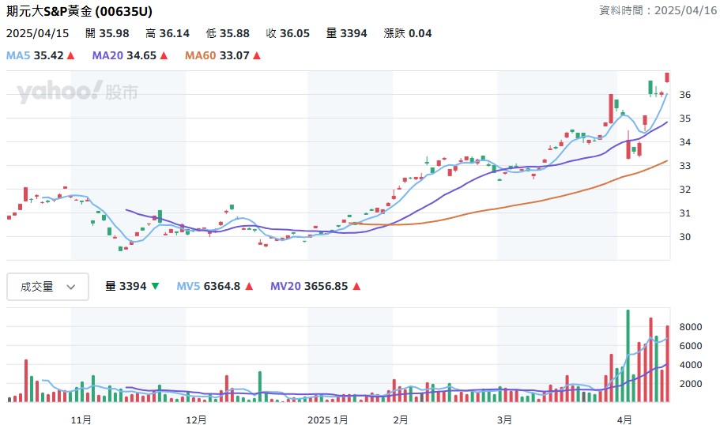Click the 資料時間:2025/04/16 text

click(658, 10)
